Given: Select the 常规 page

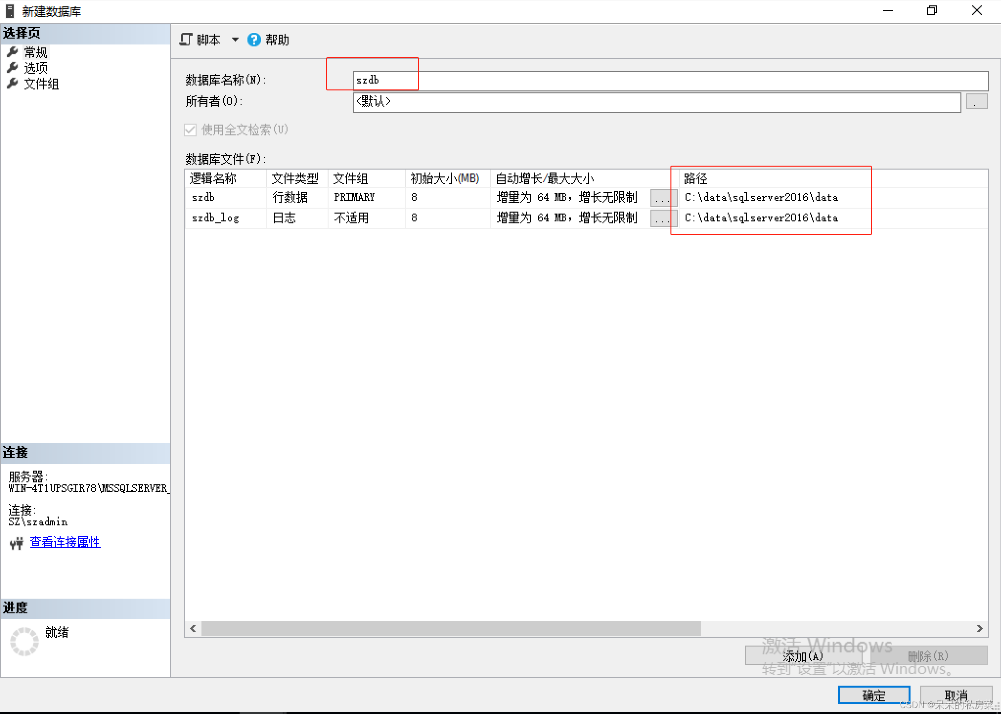Looking at the screenshot, I should 36,52.
